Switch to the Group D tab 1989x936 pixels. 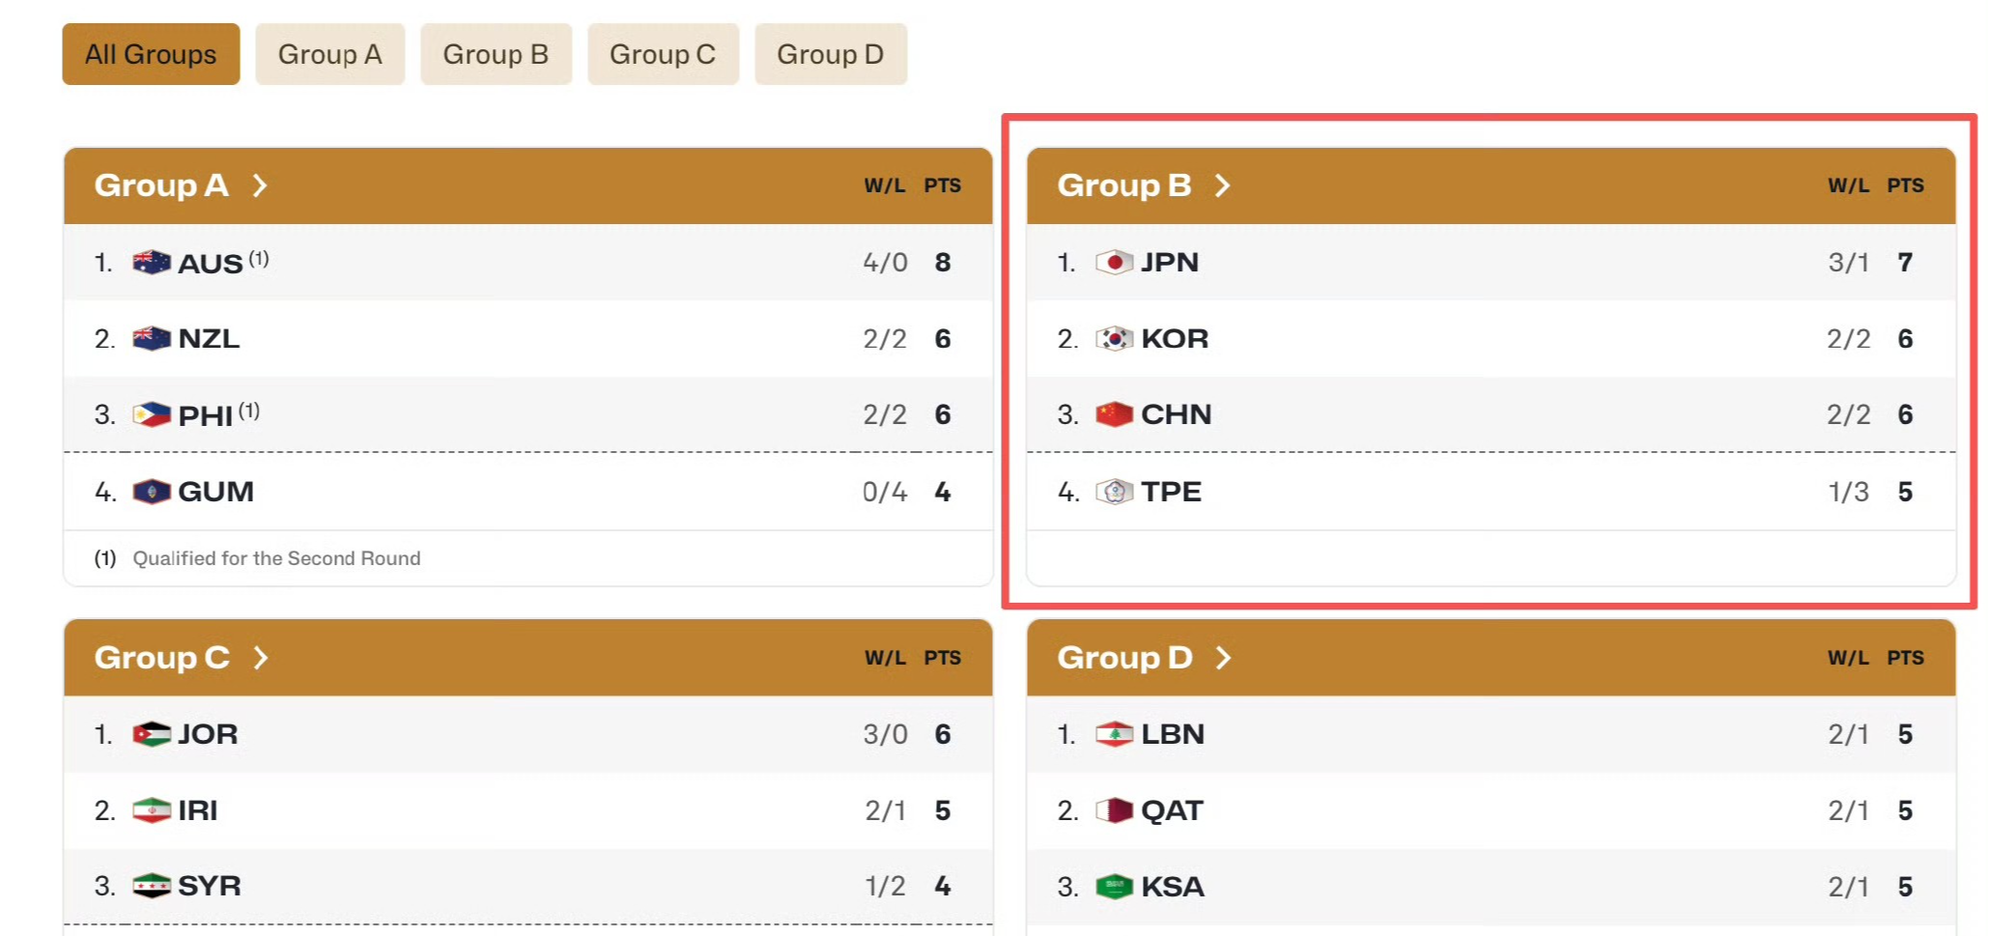(830, 54)
